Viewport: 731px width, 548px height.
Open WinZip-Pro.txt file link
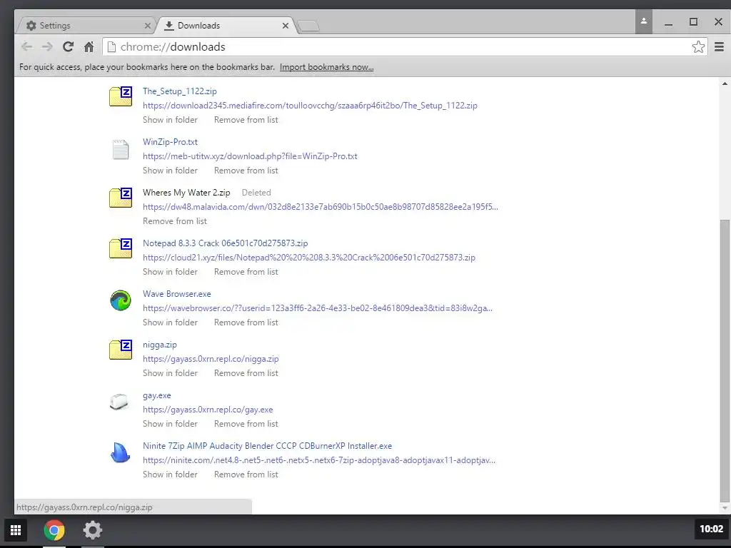(x=170, y=142)
